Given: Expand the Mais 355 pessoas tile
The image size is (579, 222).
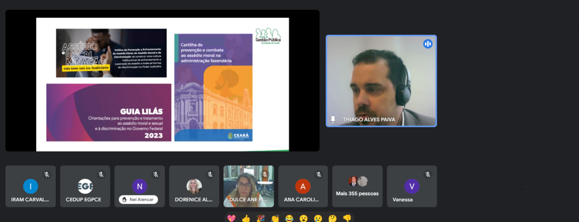Looking at the screenshot, I should click(x=358, y=186).
